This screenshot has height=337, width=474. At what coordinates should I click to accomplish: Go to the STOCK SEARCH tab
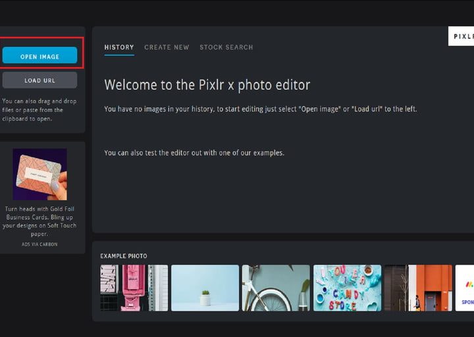(226, 47)
